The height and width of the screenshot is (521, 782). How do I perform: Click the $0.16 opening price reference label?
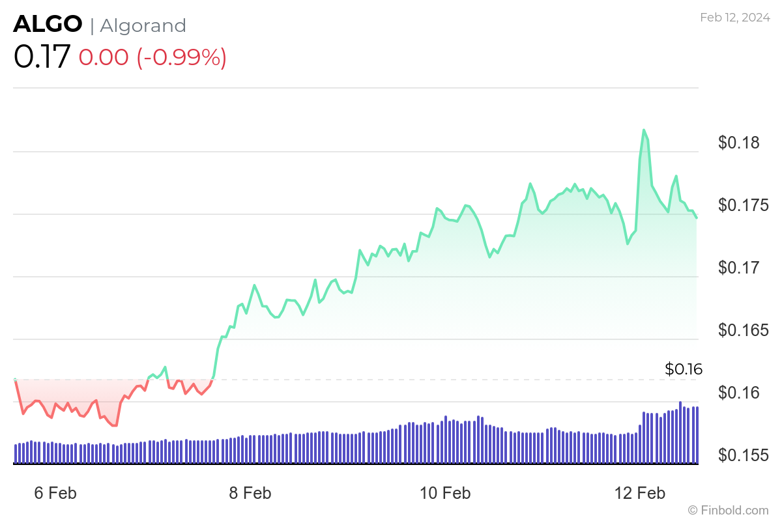point(684,369)
